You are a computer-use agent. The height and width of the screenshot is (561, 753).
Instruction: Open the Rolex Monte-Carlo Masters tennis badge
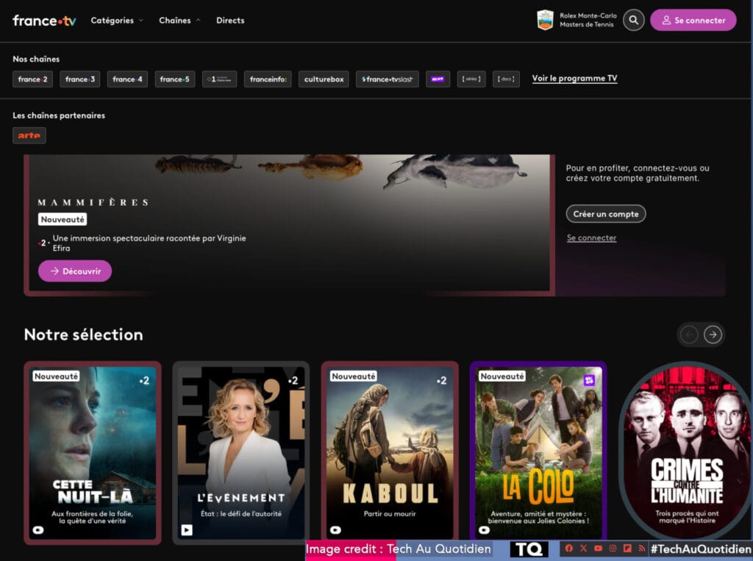[577, 20]
